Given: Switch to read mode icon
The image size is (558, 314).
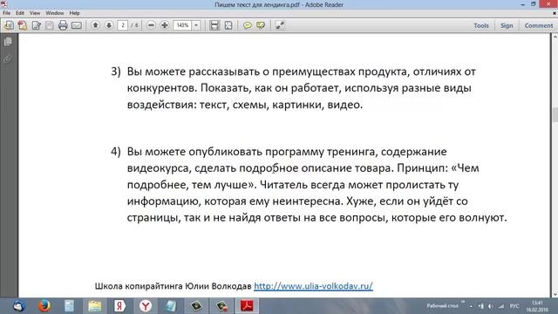Looking at the screenshot, I should point(280,25).
